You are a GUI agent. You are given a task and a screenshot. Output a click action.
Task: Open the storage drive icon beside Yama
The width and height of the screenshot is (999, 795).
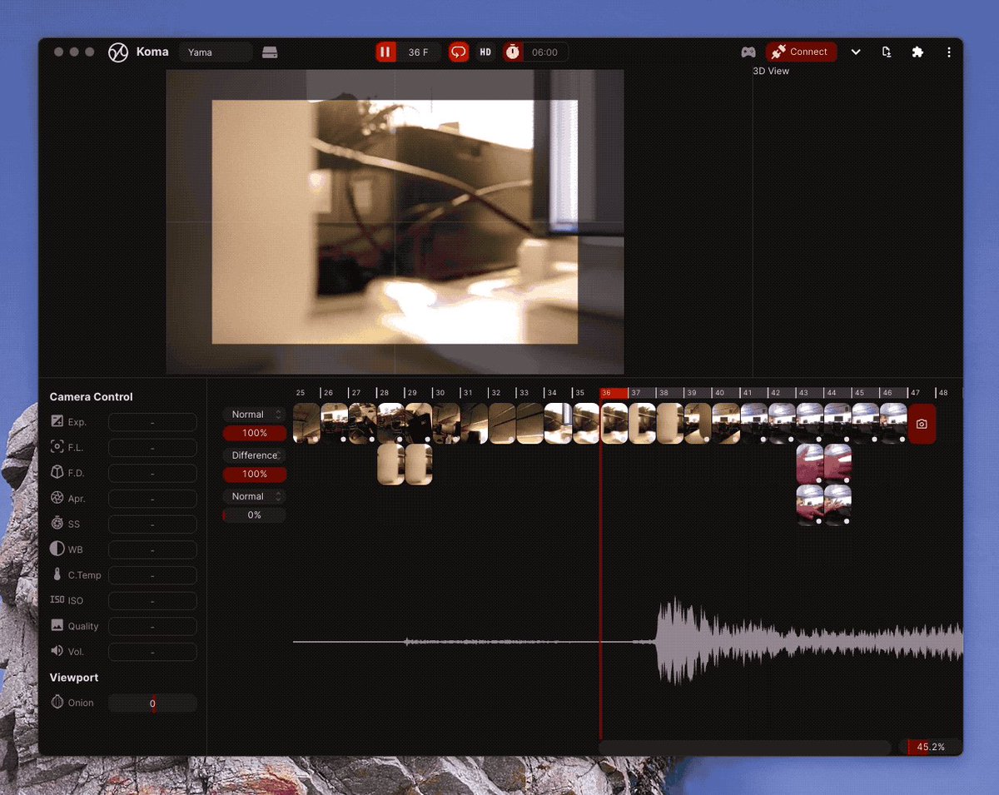point(270,52)
